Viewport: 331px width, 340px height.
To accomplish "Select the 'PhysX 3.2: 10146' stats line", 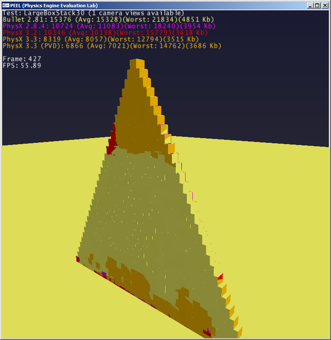I will click(105, 33).
